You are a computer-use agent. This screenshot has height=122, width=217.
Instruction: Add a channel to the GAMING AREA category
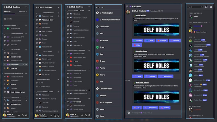tap(89, 70)
